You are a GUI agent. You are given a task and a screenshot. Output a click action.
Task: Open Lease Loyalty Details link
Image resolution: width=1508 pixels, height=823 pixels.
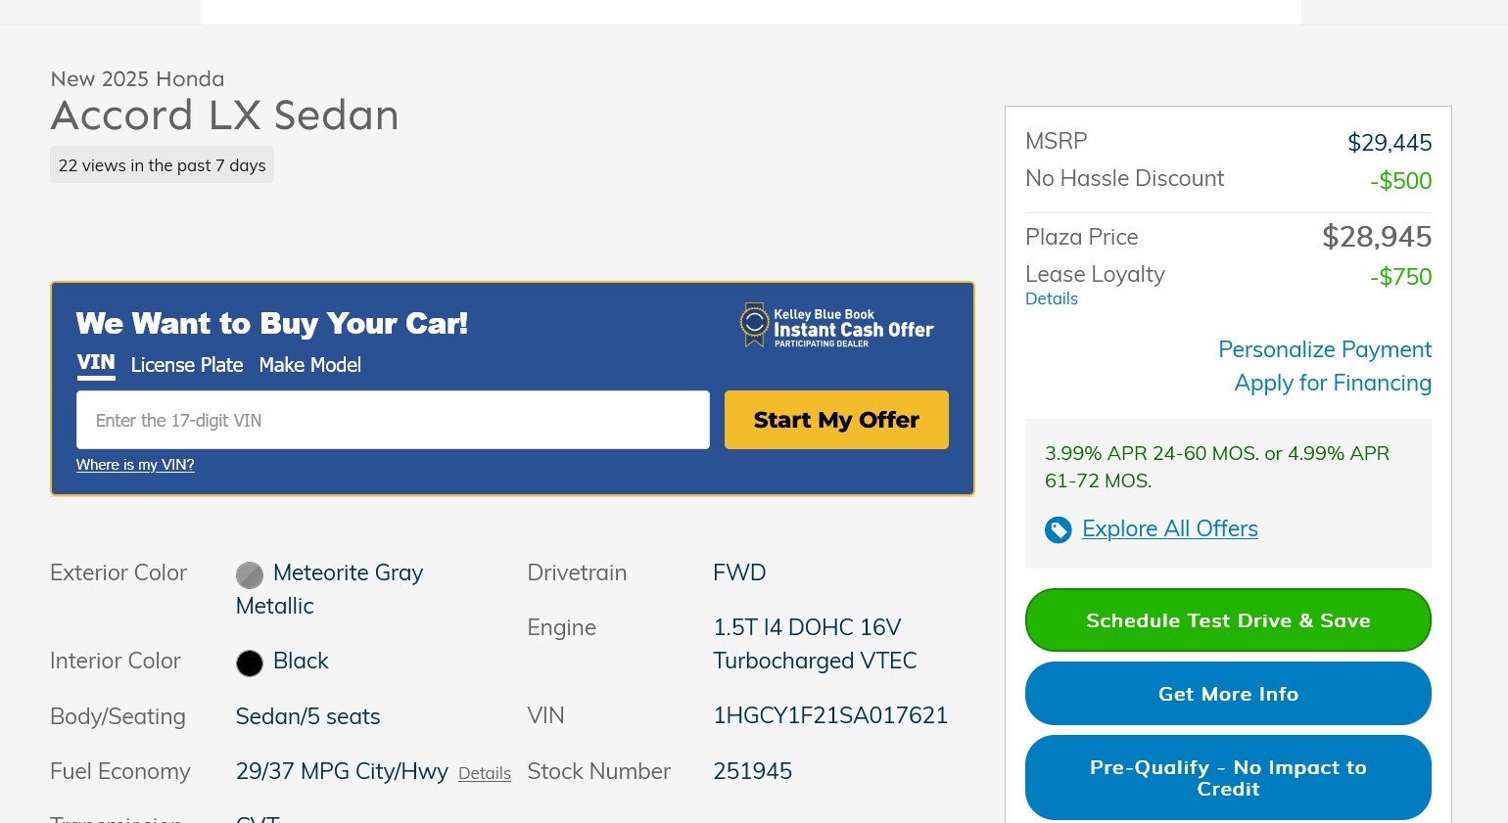[1052, 299]
